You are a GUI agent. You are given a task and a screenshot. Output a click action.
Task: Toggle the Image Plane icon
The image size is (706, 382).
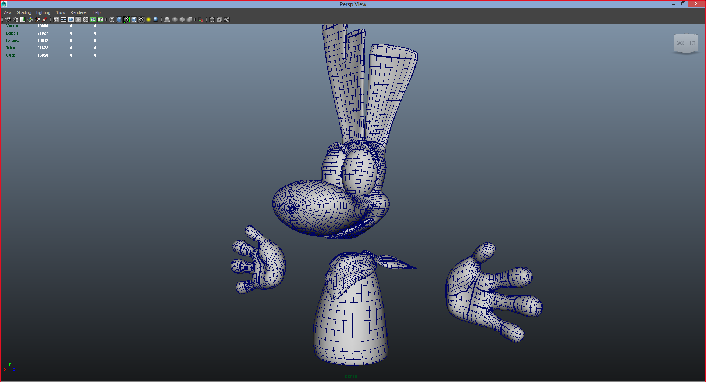point(30,19)
